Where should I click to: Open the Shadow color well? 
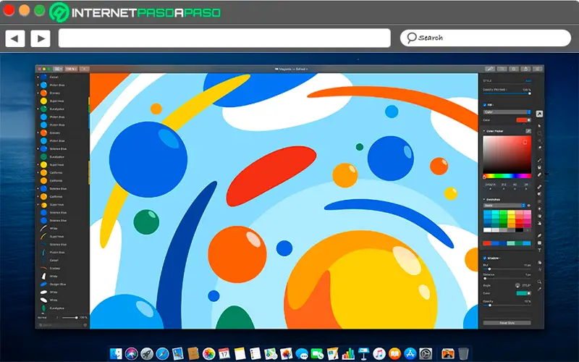523,293
